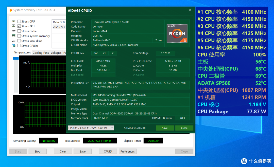Click the Stop button in Stability Test
The height and width of the screenshot is (167, 274).
pos(38,151)
